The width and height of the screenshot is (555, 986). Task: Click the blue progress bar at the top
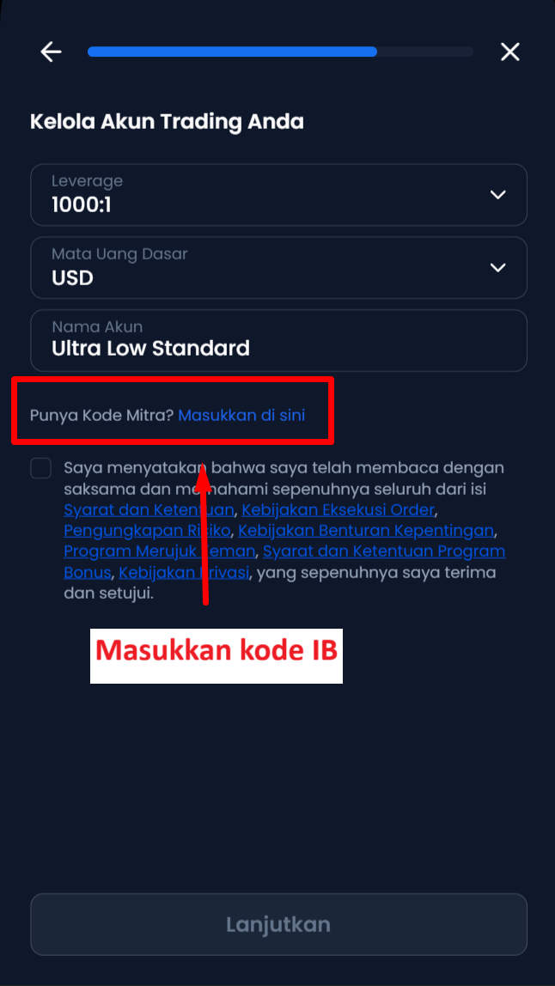tap(232, 52)
